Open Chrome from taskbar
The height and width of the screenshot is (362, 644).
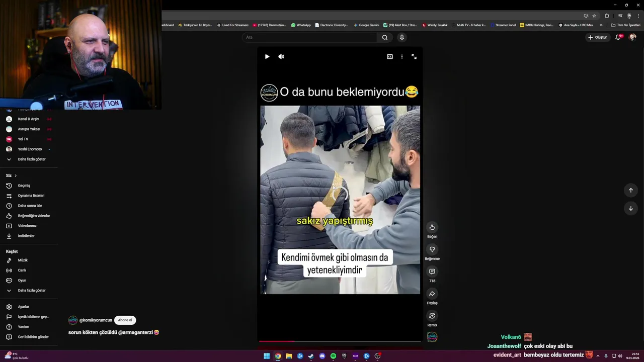pyautogui.click(x=278, y=356)
